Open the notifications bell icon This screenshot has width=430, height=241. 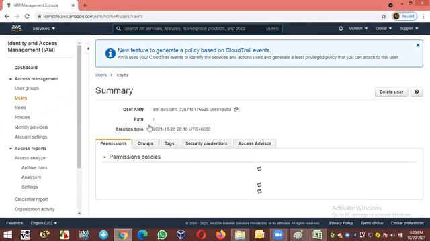click(x=341, y=28)
